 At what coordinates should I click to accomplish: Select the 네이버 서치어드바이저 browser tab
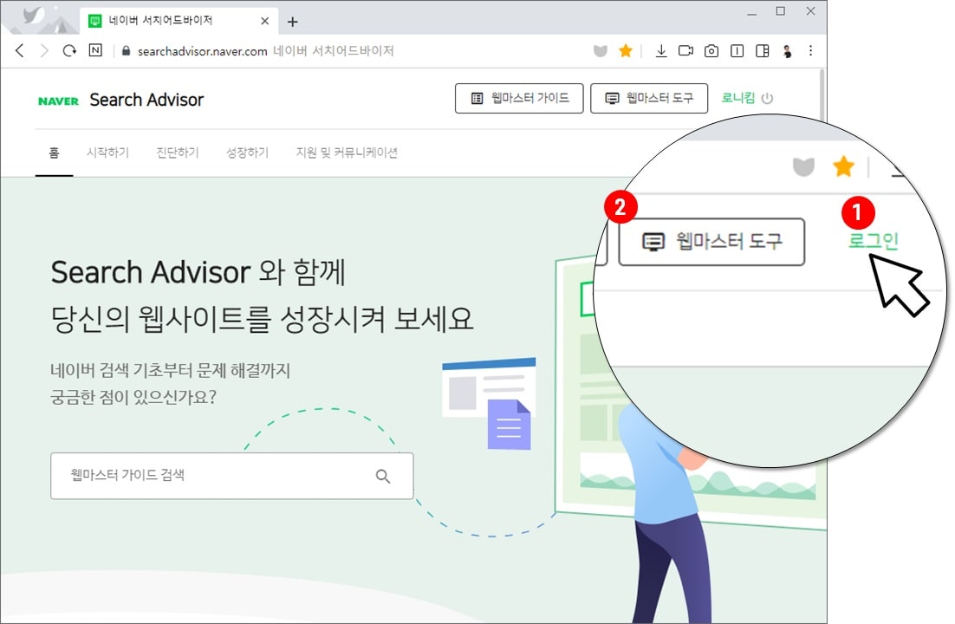(x=179, y=21)
